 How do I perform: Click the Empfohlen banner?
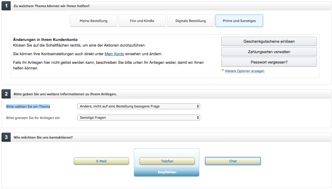(166, 172)
